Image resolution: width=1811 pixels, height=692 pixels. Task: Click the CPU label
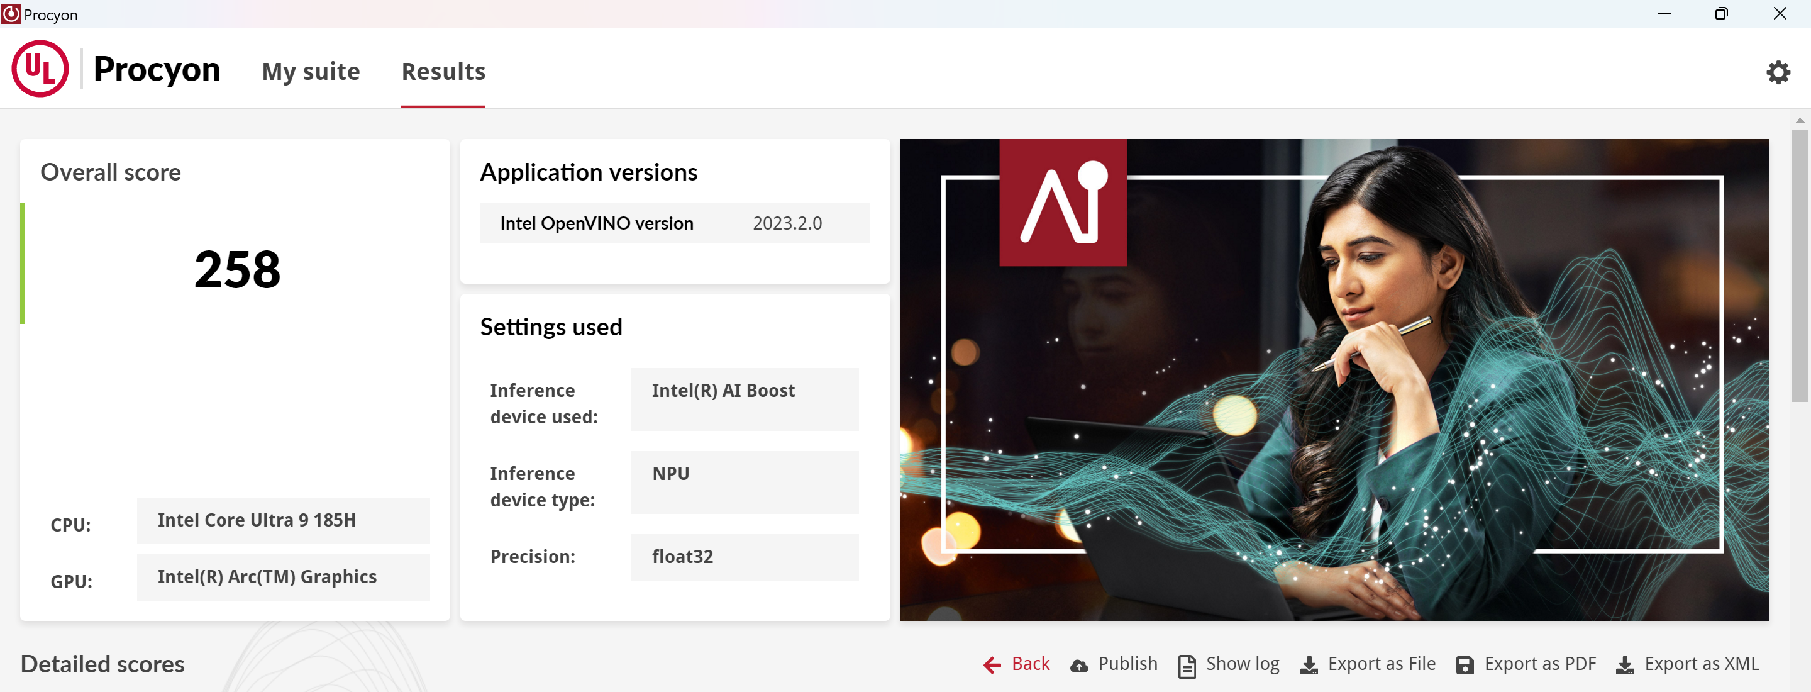70,525
